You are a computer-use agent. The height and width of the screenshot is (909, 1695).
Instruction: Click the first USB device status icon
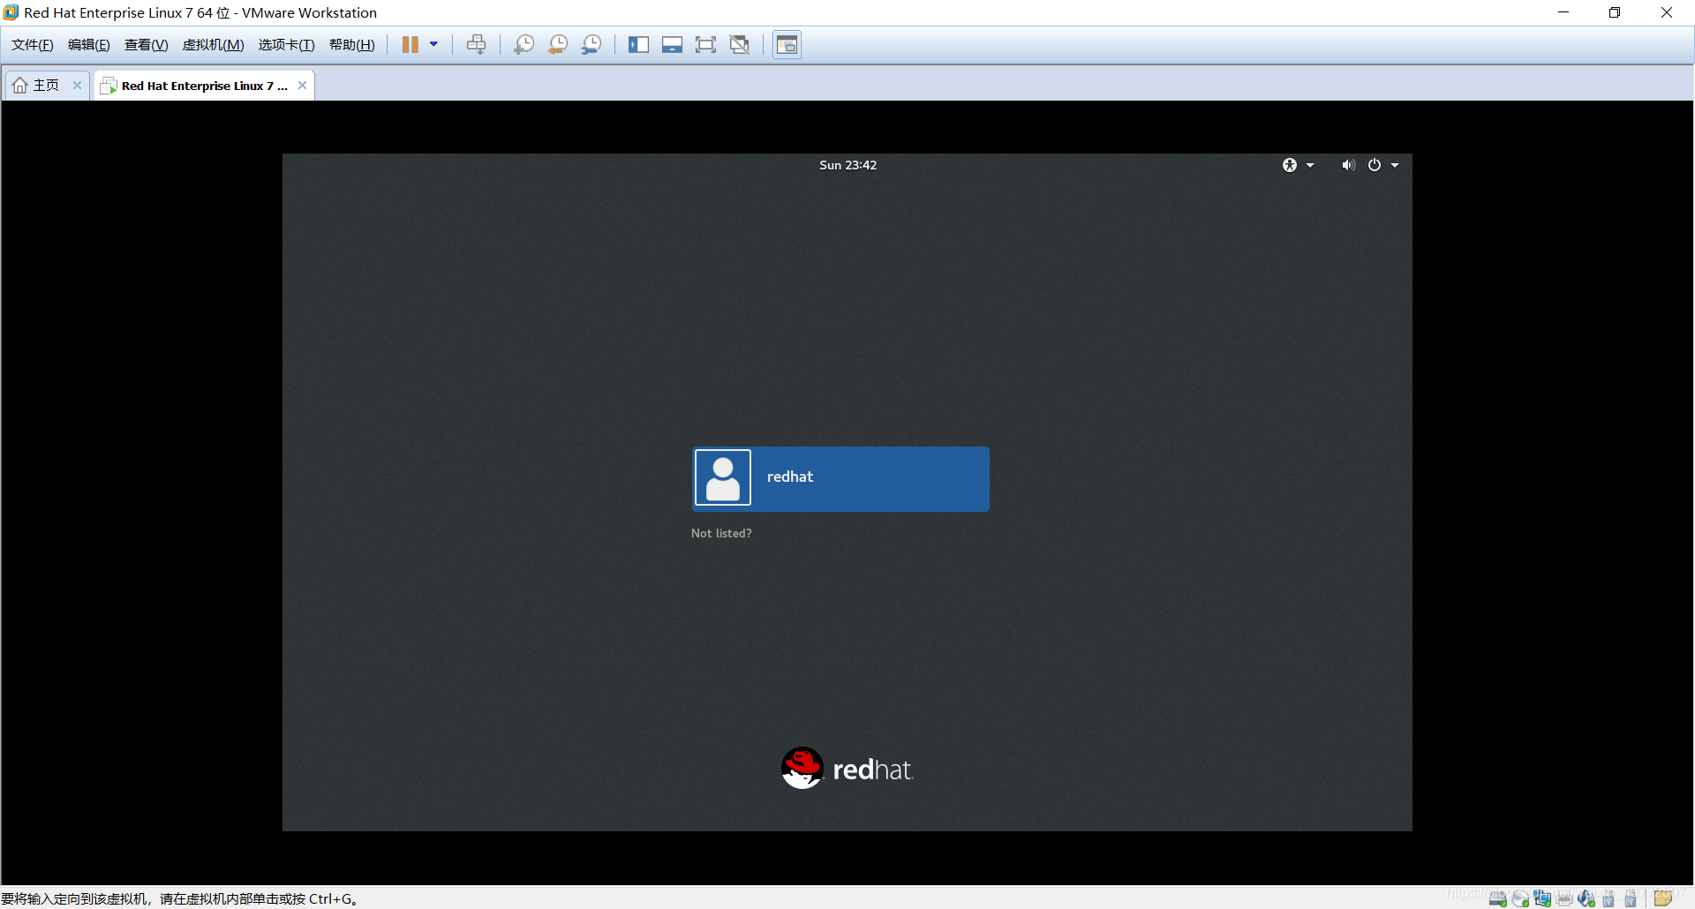point(1608,899)
